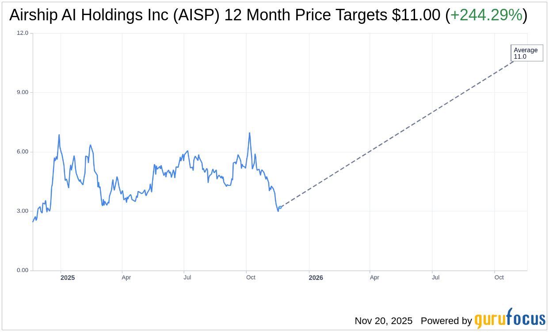This screenshot has width=549, height=332.
Task: Click the 6.00 y-axis value
Action: pos(23,152)
